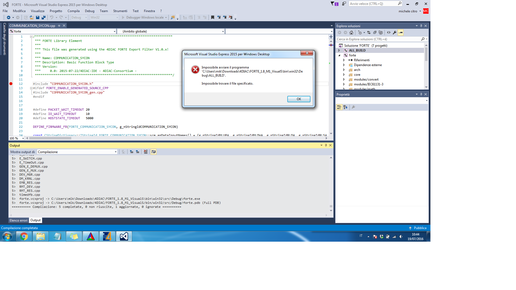Toggle Categorized view in Proprietà panel
This screenshot has height=290, width=516.
pos(339,107)
